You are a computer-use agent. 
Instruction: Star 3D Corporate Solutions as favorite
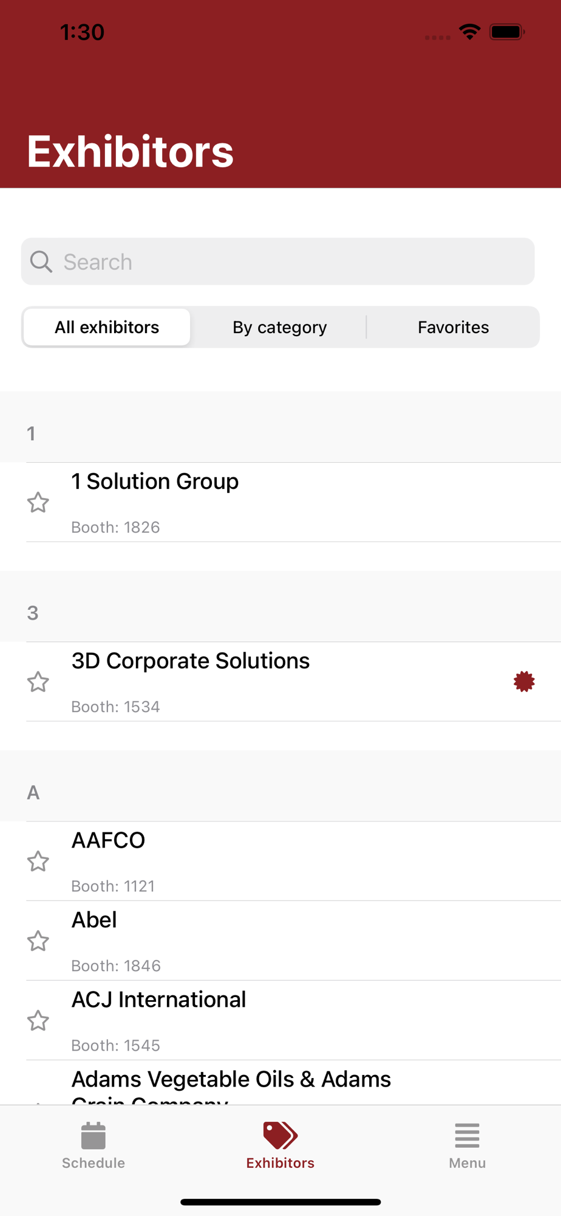[x=38, y=682]
